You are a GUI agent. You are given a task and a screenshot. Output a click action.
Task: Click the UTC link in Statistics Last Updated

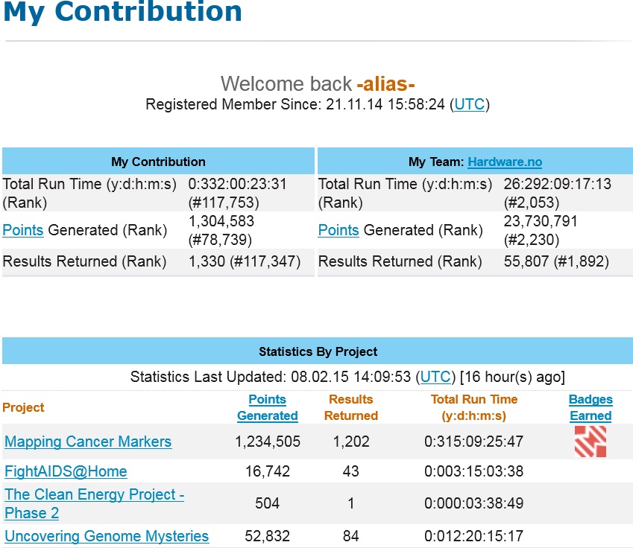click(x=435, y=377)
